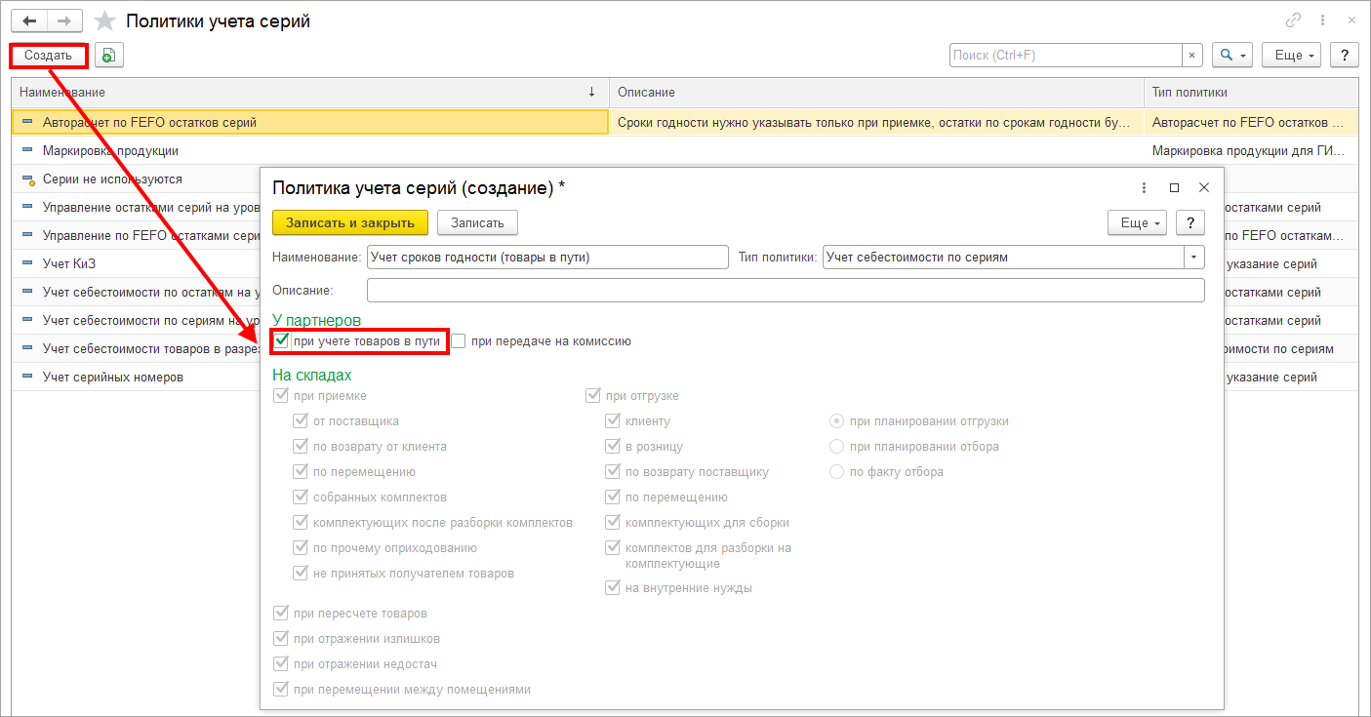Open the dialog's three-dot options menu
The image size is (1371, 717).
1145,187
